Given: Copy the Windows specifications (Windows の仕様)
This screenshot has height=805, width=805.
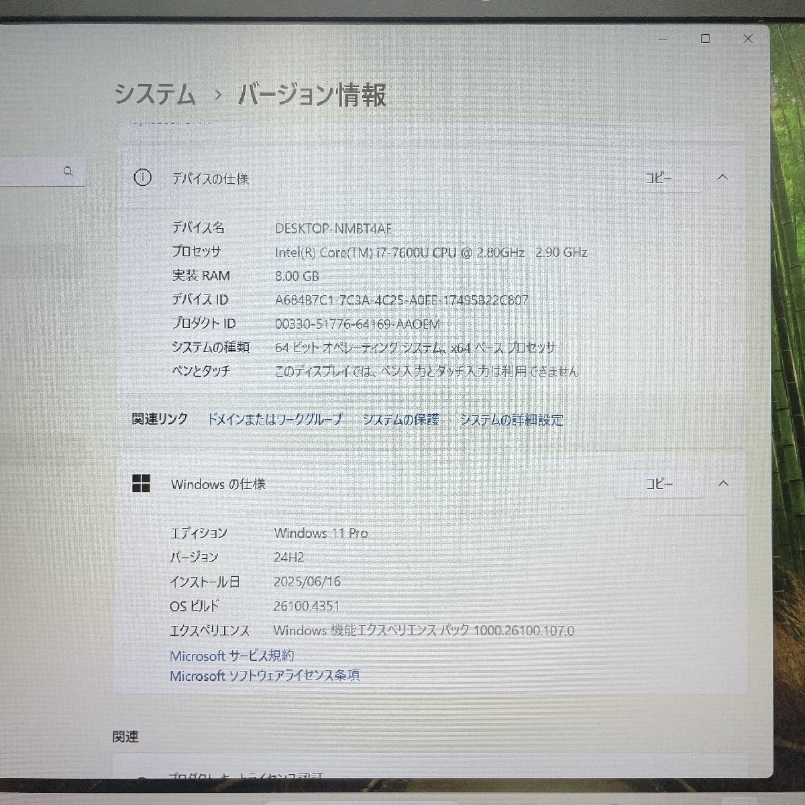Looking at the screenshot, I should pos(659,484).
